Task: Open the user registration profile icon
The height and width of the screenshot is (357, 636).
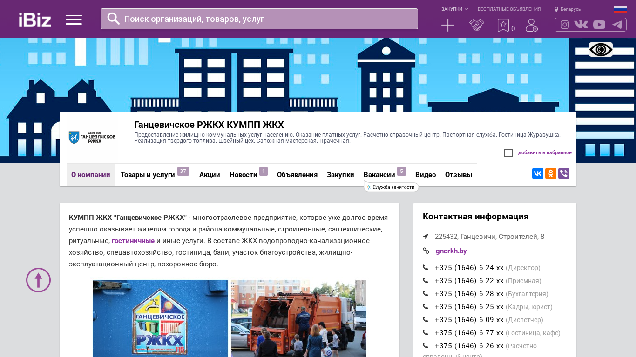Action: tap(532, 25)
